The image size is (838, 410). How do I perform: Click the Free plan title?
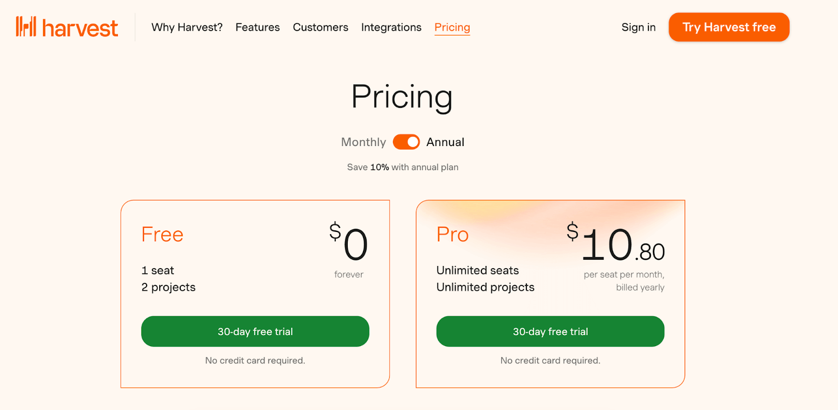point(162,235)
